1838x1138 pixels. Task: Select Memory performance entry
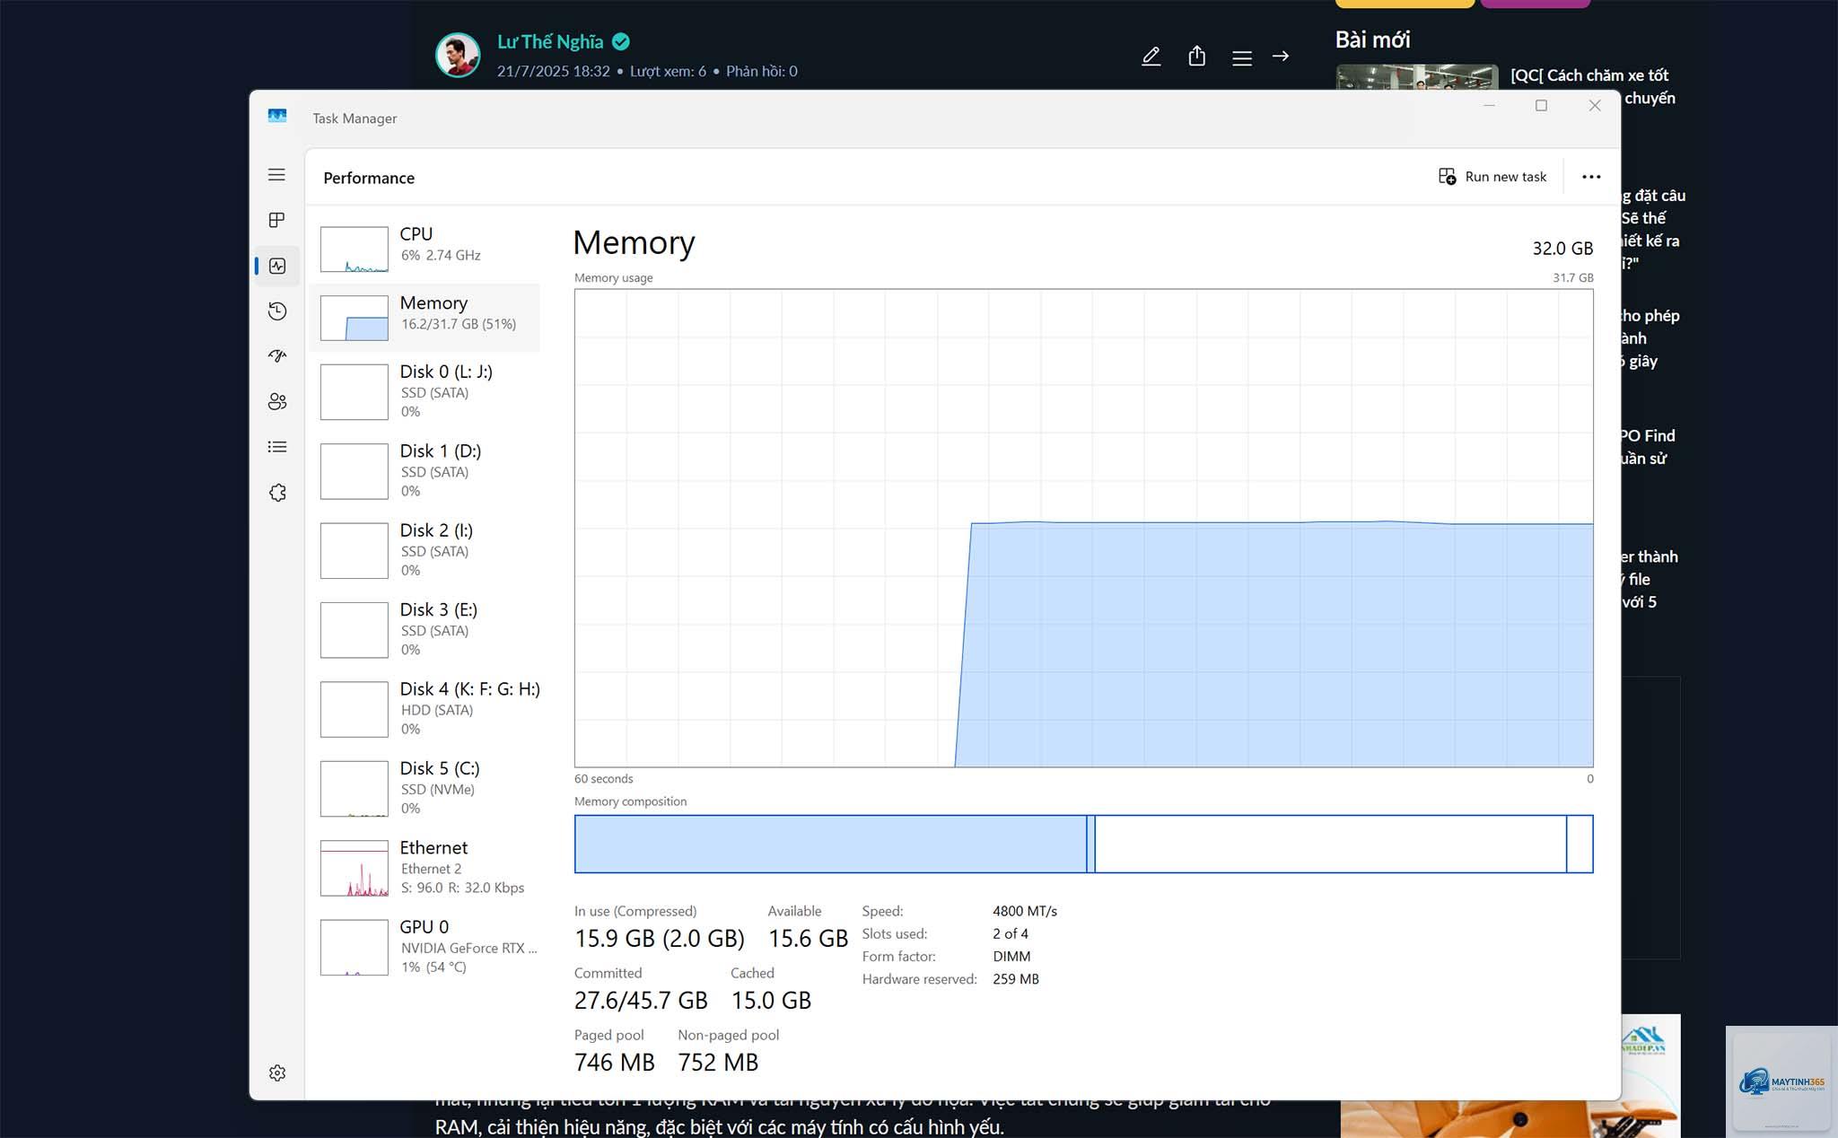pos(424,318)
